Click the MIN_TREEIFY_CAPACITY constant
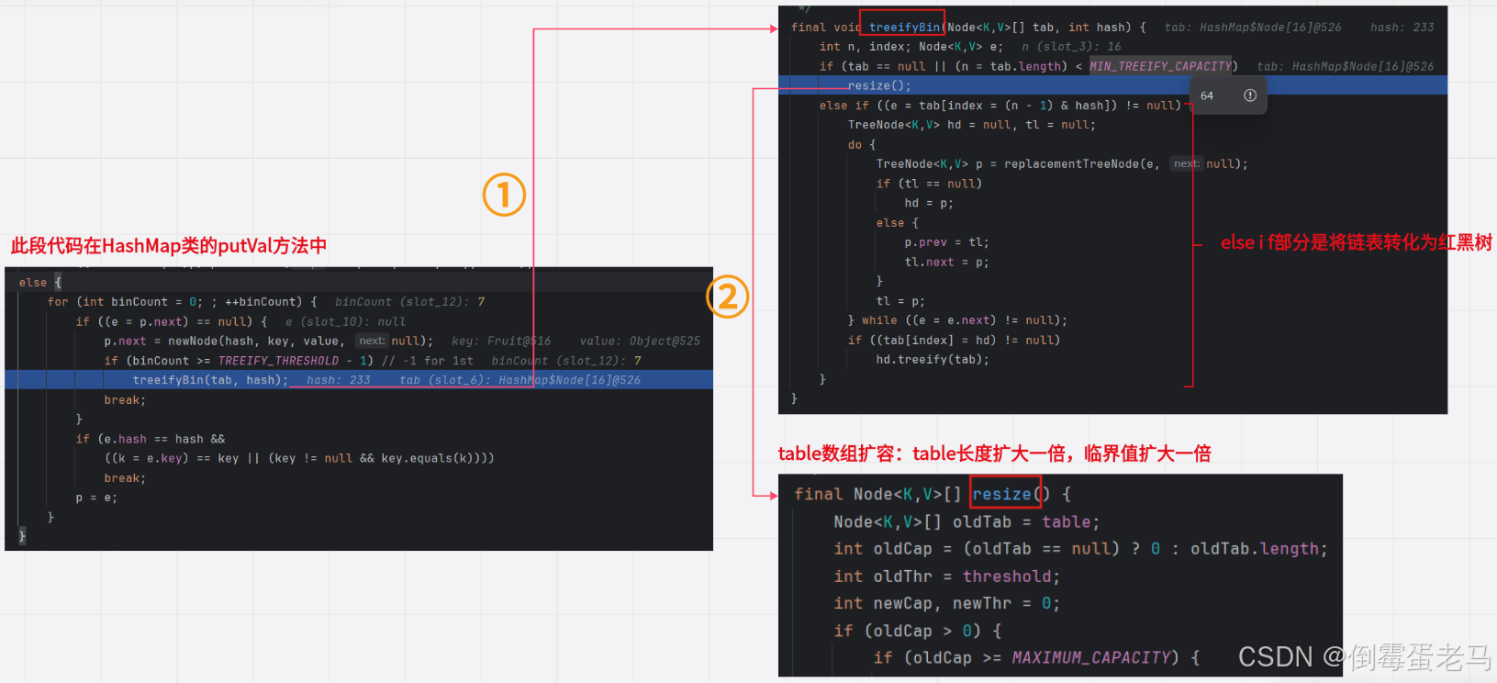Screen dimensions: 1497x683 1160,66
